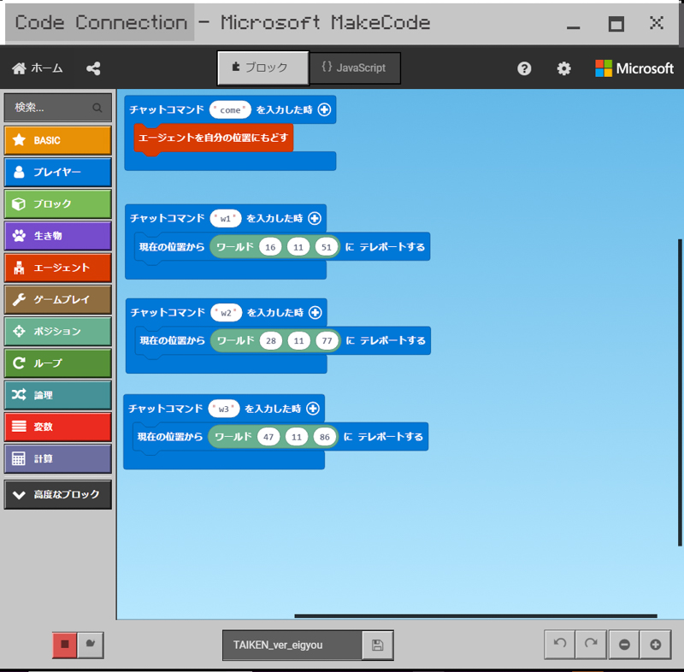Click the search magnifier icon

click(x=97, y=108)
